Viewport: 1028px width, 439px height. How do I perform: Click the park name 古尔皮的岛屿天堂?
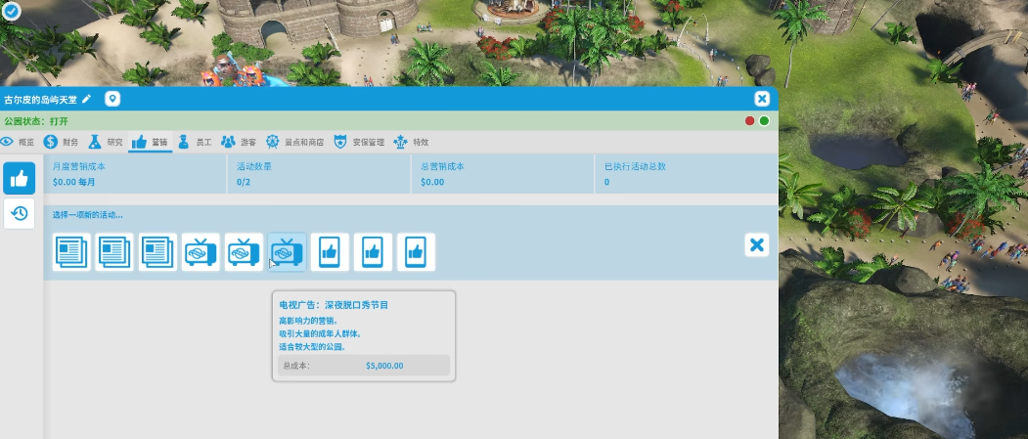pyautogui.click(x=41, y=100)
